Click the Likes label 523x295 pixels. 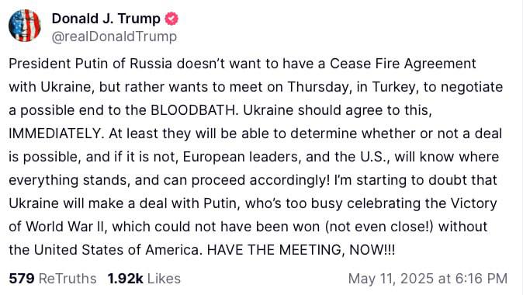click(x=164, y=279)
